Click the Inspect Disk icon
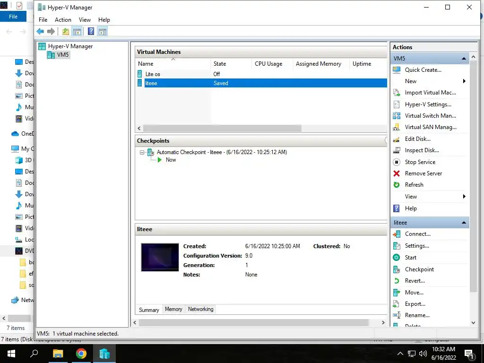Image resolution: width=484 pixels, height=363 pixels. (x=397, y=150)
